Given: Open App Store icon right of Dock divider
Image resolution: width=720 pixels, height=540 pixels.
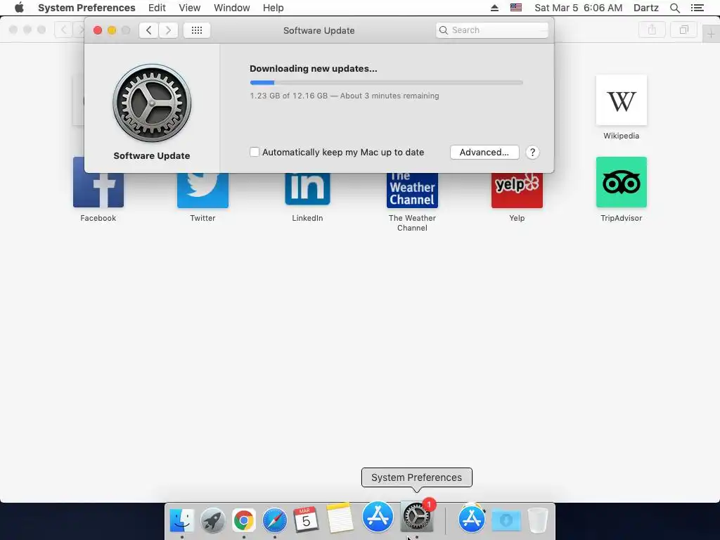Looking at the screenshot, I should coord(472,519).
